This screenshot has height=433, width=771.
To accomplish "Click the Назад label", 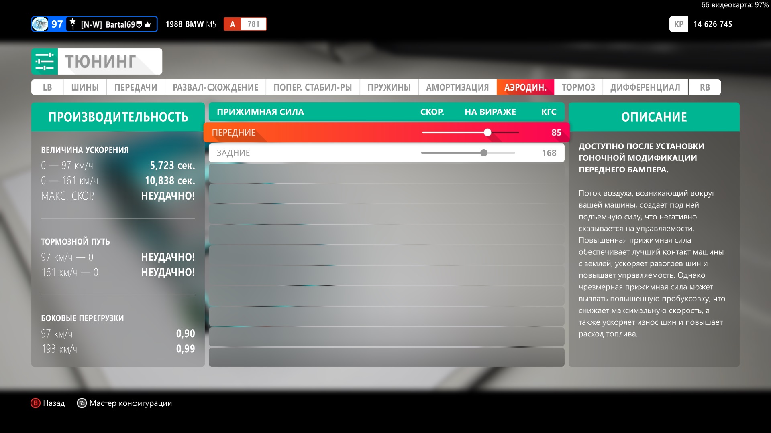I will click(54, 403).
